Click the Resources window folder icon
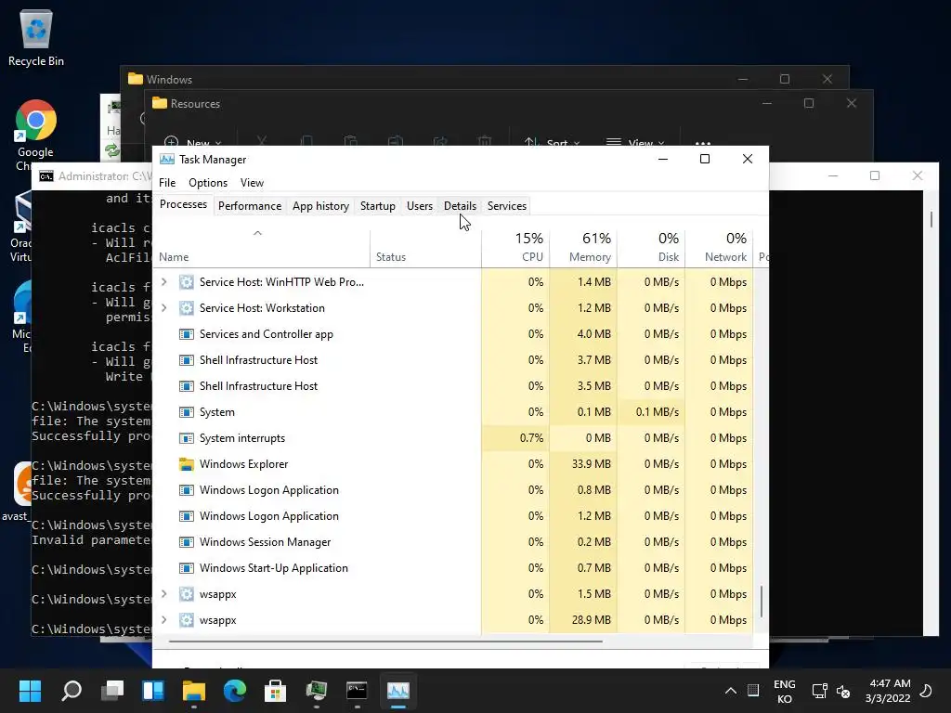951x713 pixels. [x=160, y=103]
